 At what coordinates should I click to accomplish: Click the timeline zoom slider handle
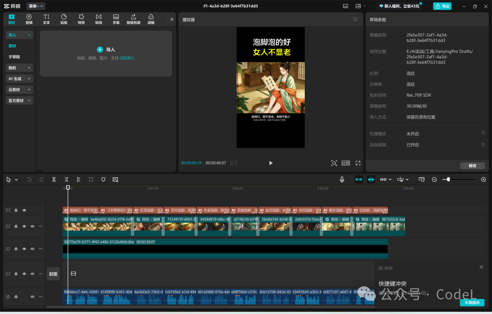click(x=448, y=179)
